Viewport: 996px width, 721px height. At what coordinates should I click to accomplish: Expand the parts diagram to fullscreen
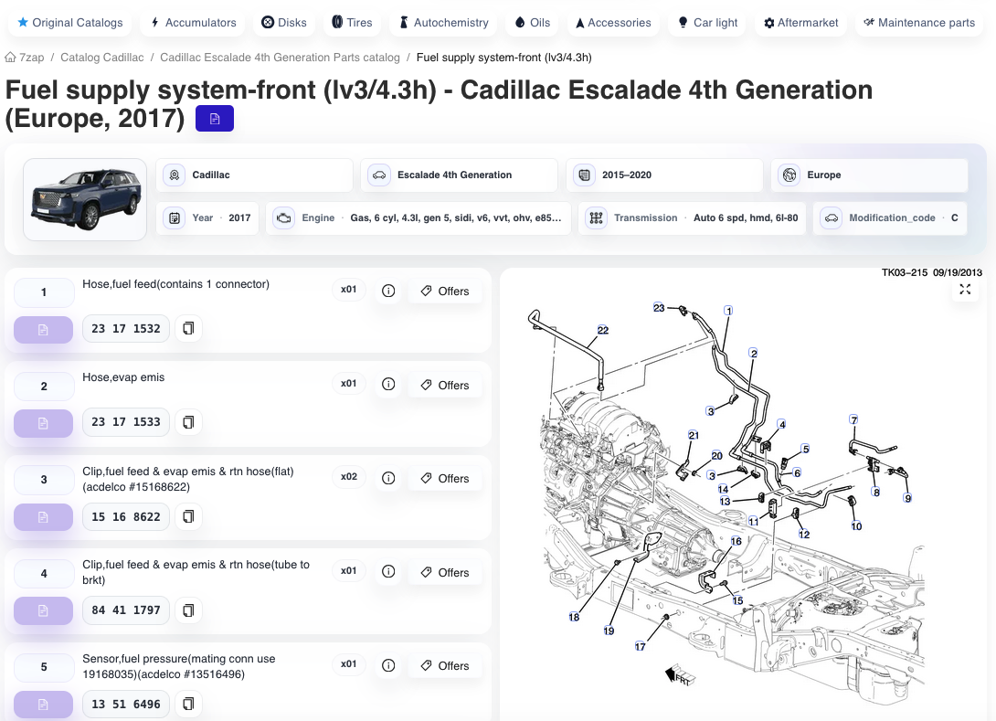tap(965, 289)
